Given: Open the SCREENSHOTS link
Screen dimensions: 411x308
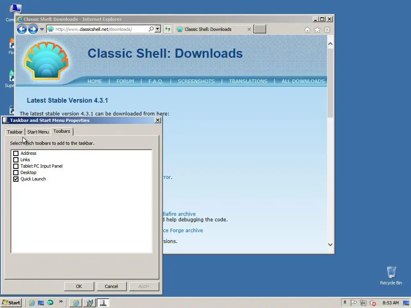Looking at the screenshot, I should click(x=196, y=81).
